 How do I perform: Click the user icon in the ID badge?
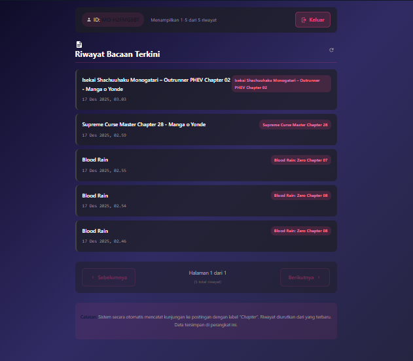click(88, 20)
